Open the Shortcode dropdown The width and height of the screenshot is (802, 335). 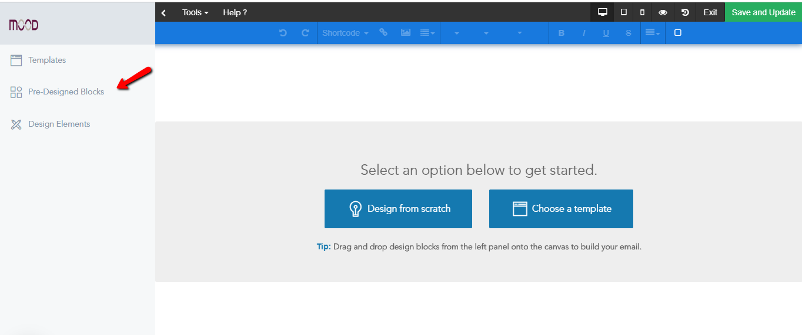coord(345,33)
